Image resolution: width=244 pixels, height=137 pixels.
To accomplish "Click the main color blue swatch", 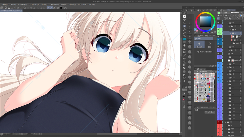I will (x=195, y=29).
